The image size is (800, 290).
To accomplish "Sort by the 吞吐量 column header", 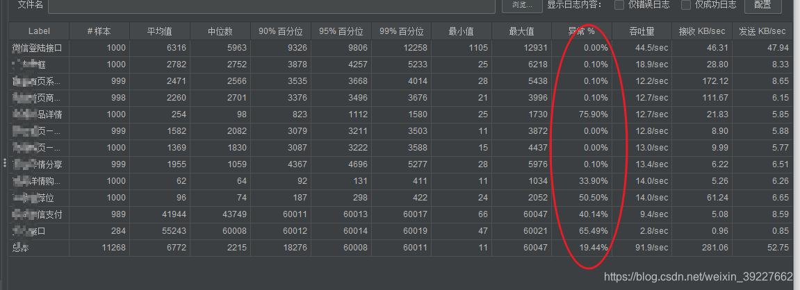I will point(642,32).
